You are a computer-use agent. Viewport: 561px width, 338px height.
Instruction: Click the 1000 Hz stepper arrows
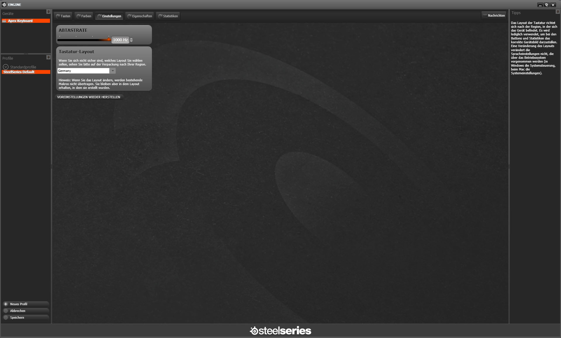[x=131, y=40]
